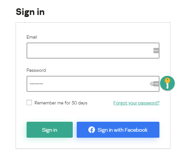Click the 'password?' end of the forgot link
Screen dimensions: 187x156
pos(149,103)
